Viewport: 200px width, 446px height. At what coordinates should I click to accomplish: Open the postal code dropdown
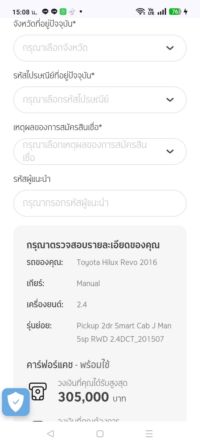[92, 100]
